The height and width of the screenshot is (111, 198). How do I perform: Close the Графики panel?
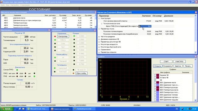196,56
